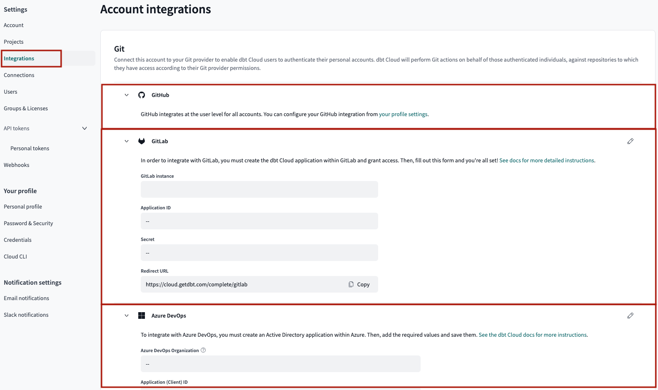Viewport: 658px width, 390px height.
Task: Click the Azure DevOps Windows logo icon
Action: (142, 316)
